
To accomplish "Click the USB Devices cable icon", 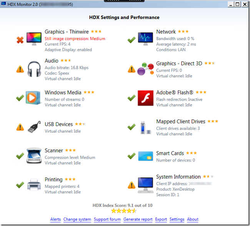I will [x=34, y=127].
